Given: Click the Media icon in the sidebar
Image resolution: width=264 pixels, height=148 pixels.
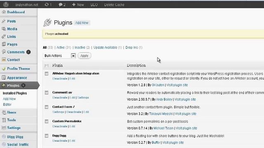Looking at the screenshot, I should click(x=4, y=29).
